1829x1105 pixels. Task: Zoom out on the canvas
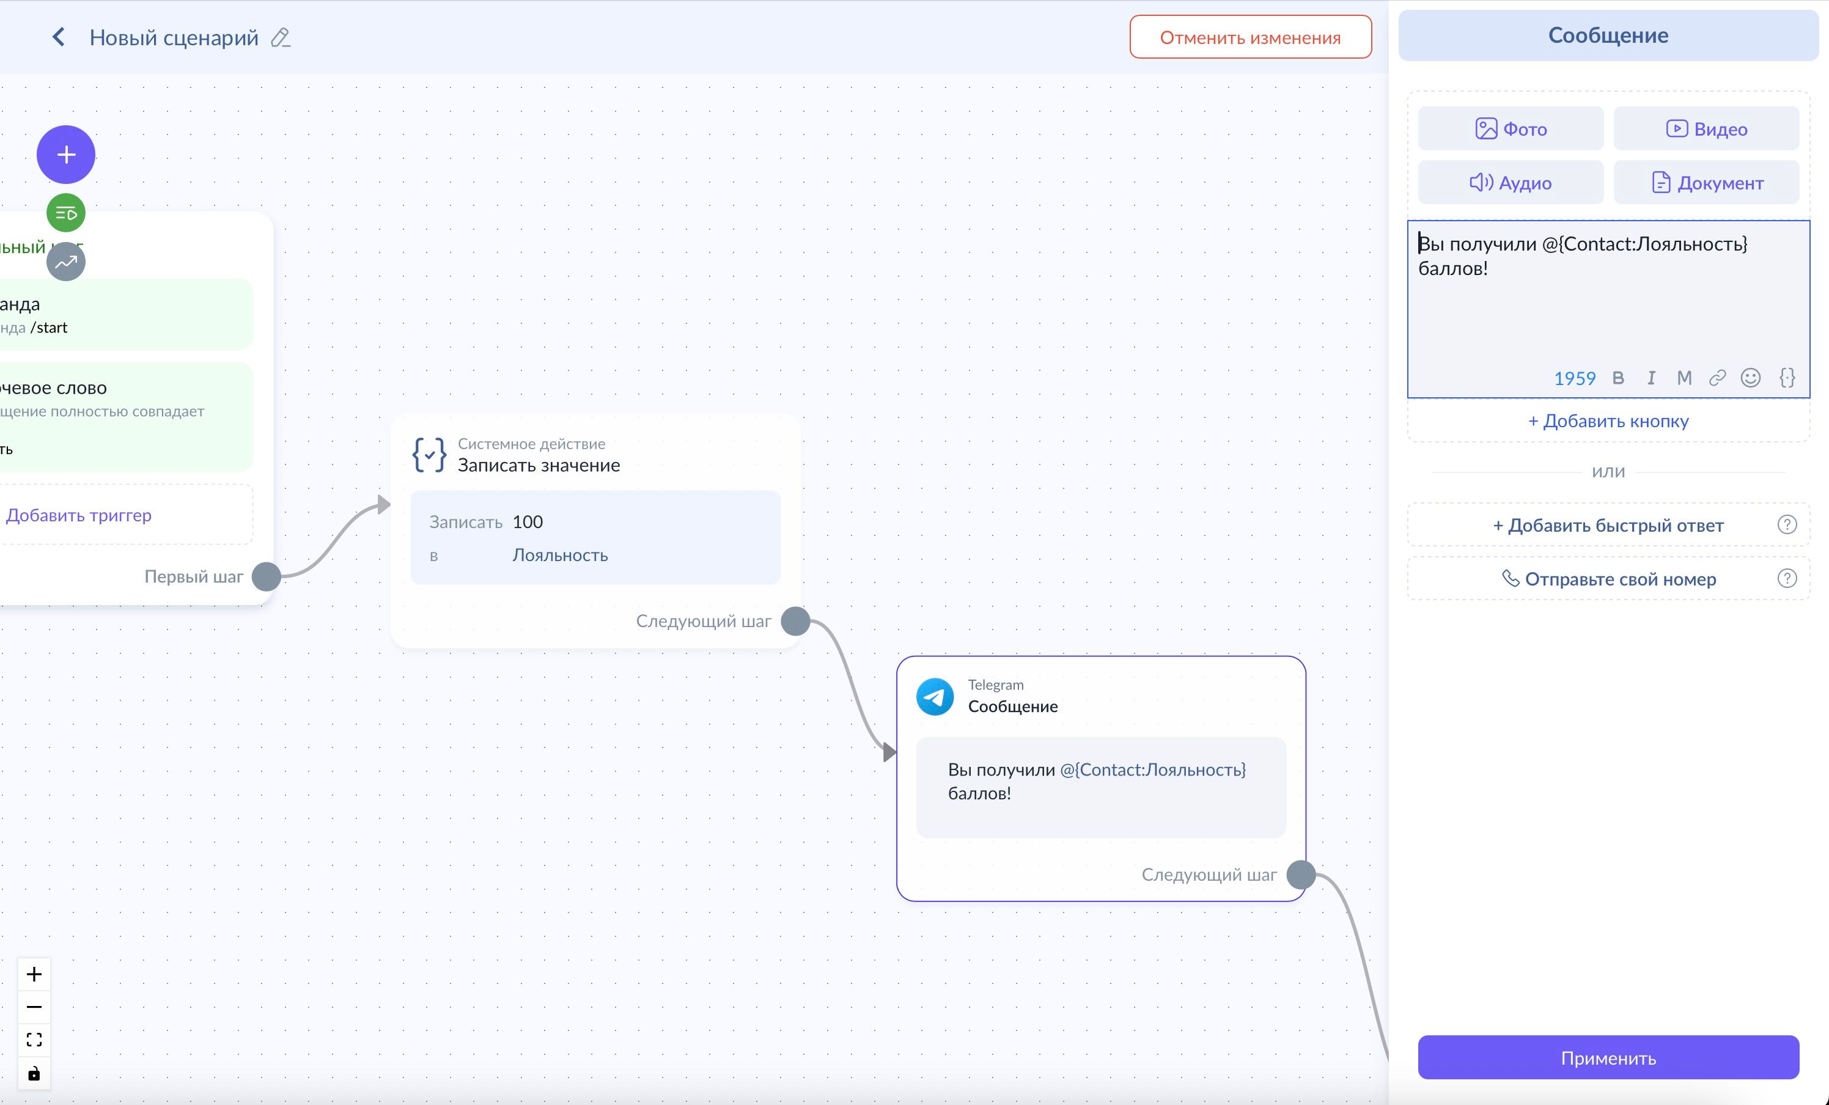point(34,1007)
